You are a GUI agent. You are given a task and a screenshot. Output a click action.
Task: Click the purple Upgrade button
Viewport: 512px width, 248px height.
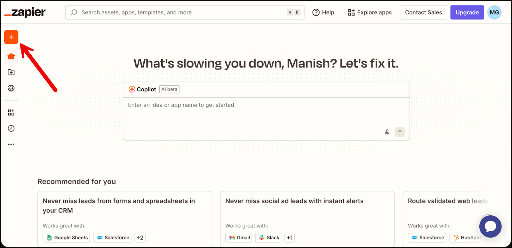pos(467,12)
